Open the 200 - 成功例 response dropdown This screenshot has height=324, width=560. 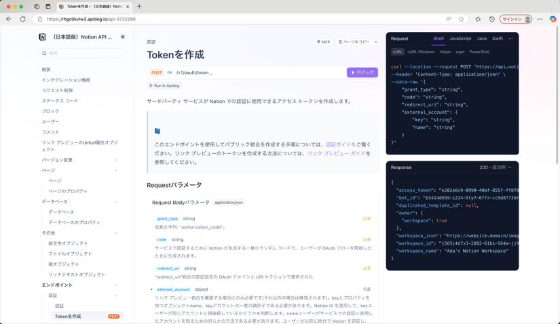pyautogui.click(x=495, y=167)
